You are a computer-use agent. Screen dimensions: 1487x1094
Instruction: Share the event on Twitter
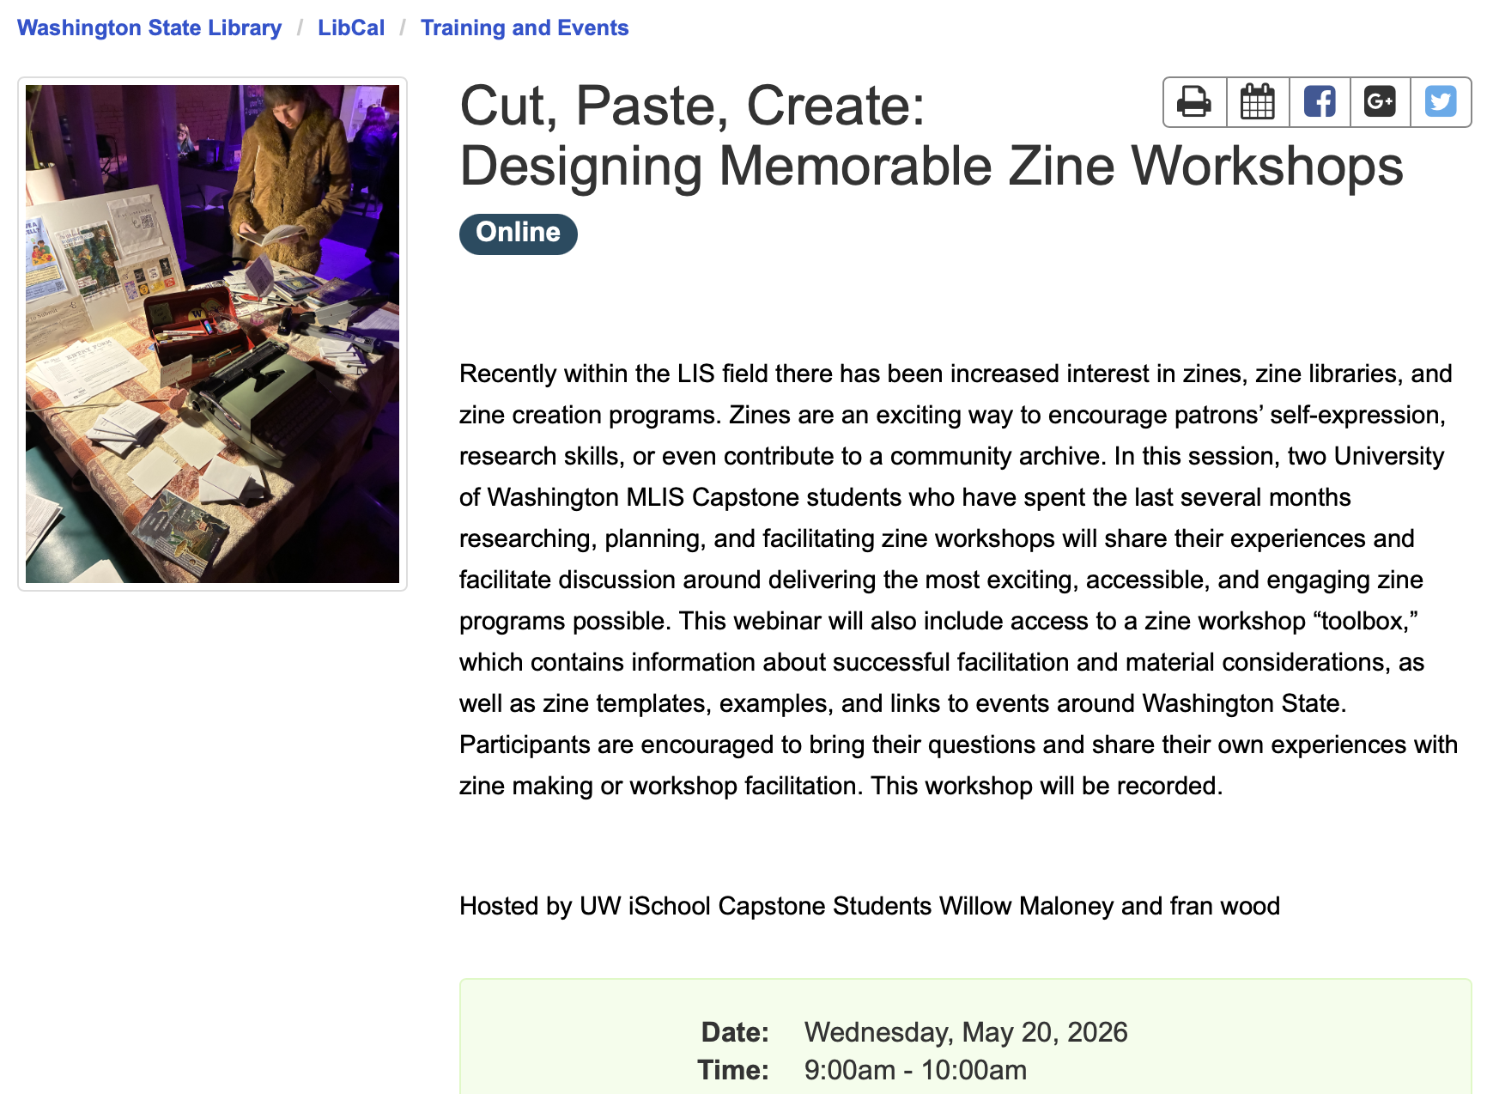point(1441,102)
